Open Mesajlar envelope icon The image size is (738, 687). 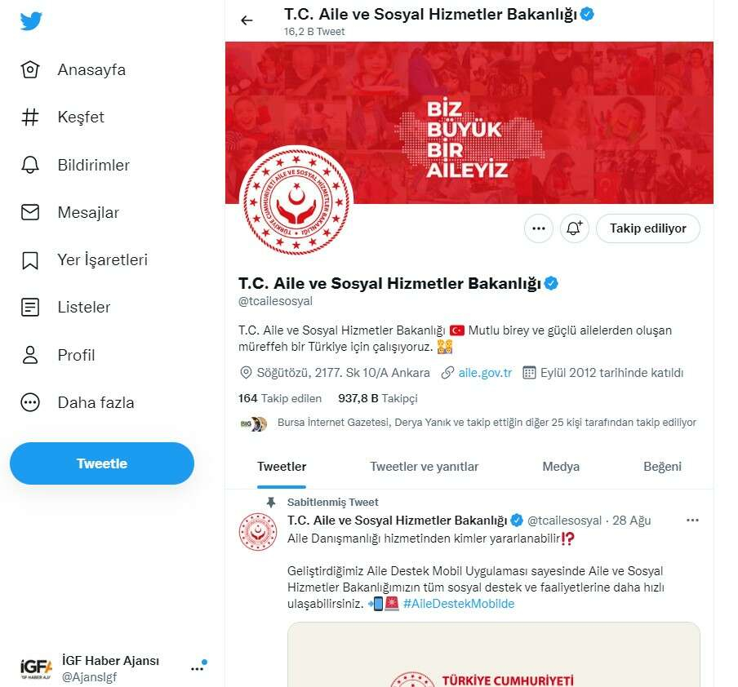coord(30,212)
